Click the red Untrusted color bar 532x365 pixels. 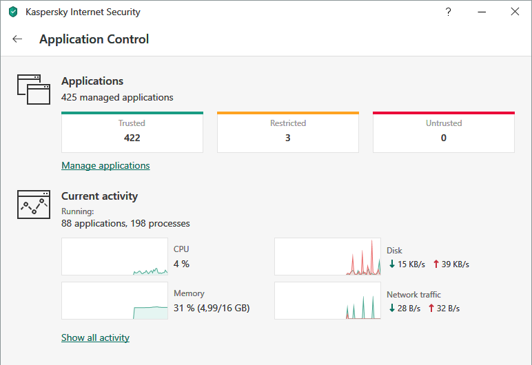[x=444, y=112]
